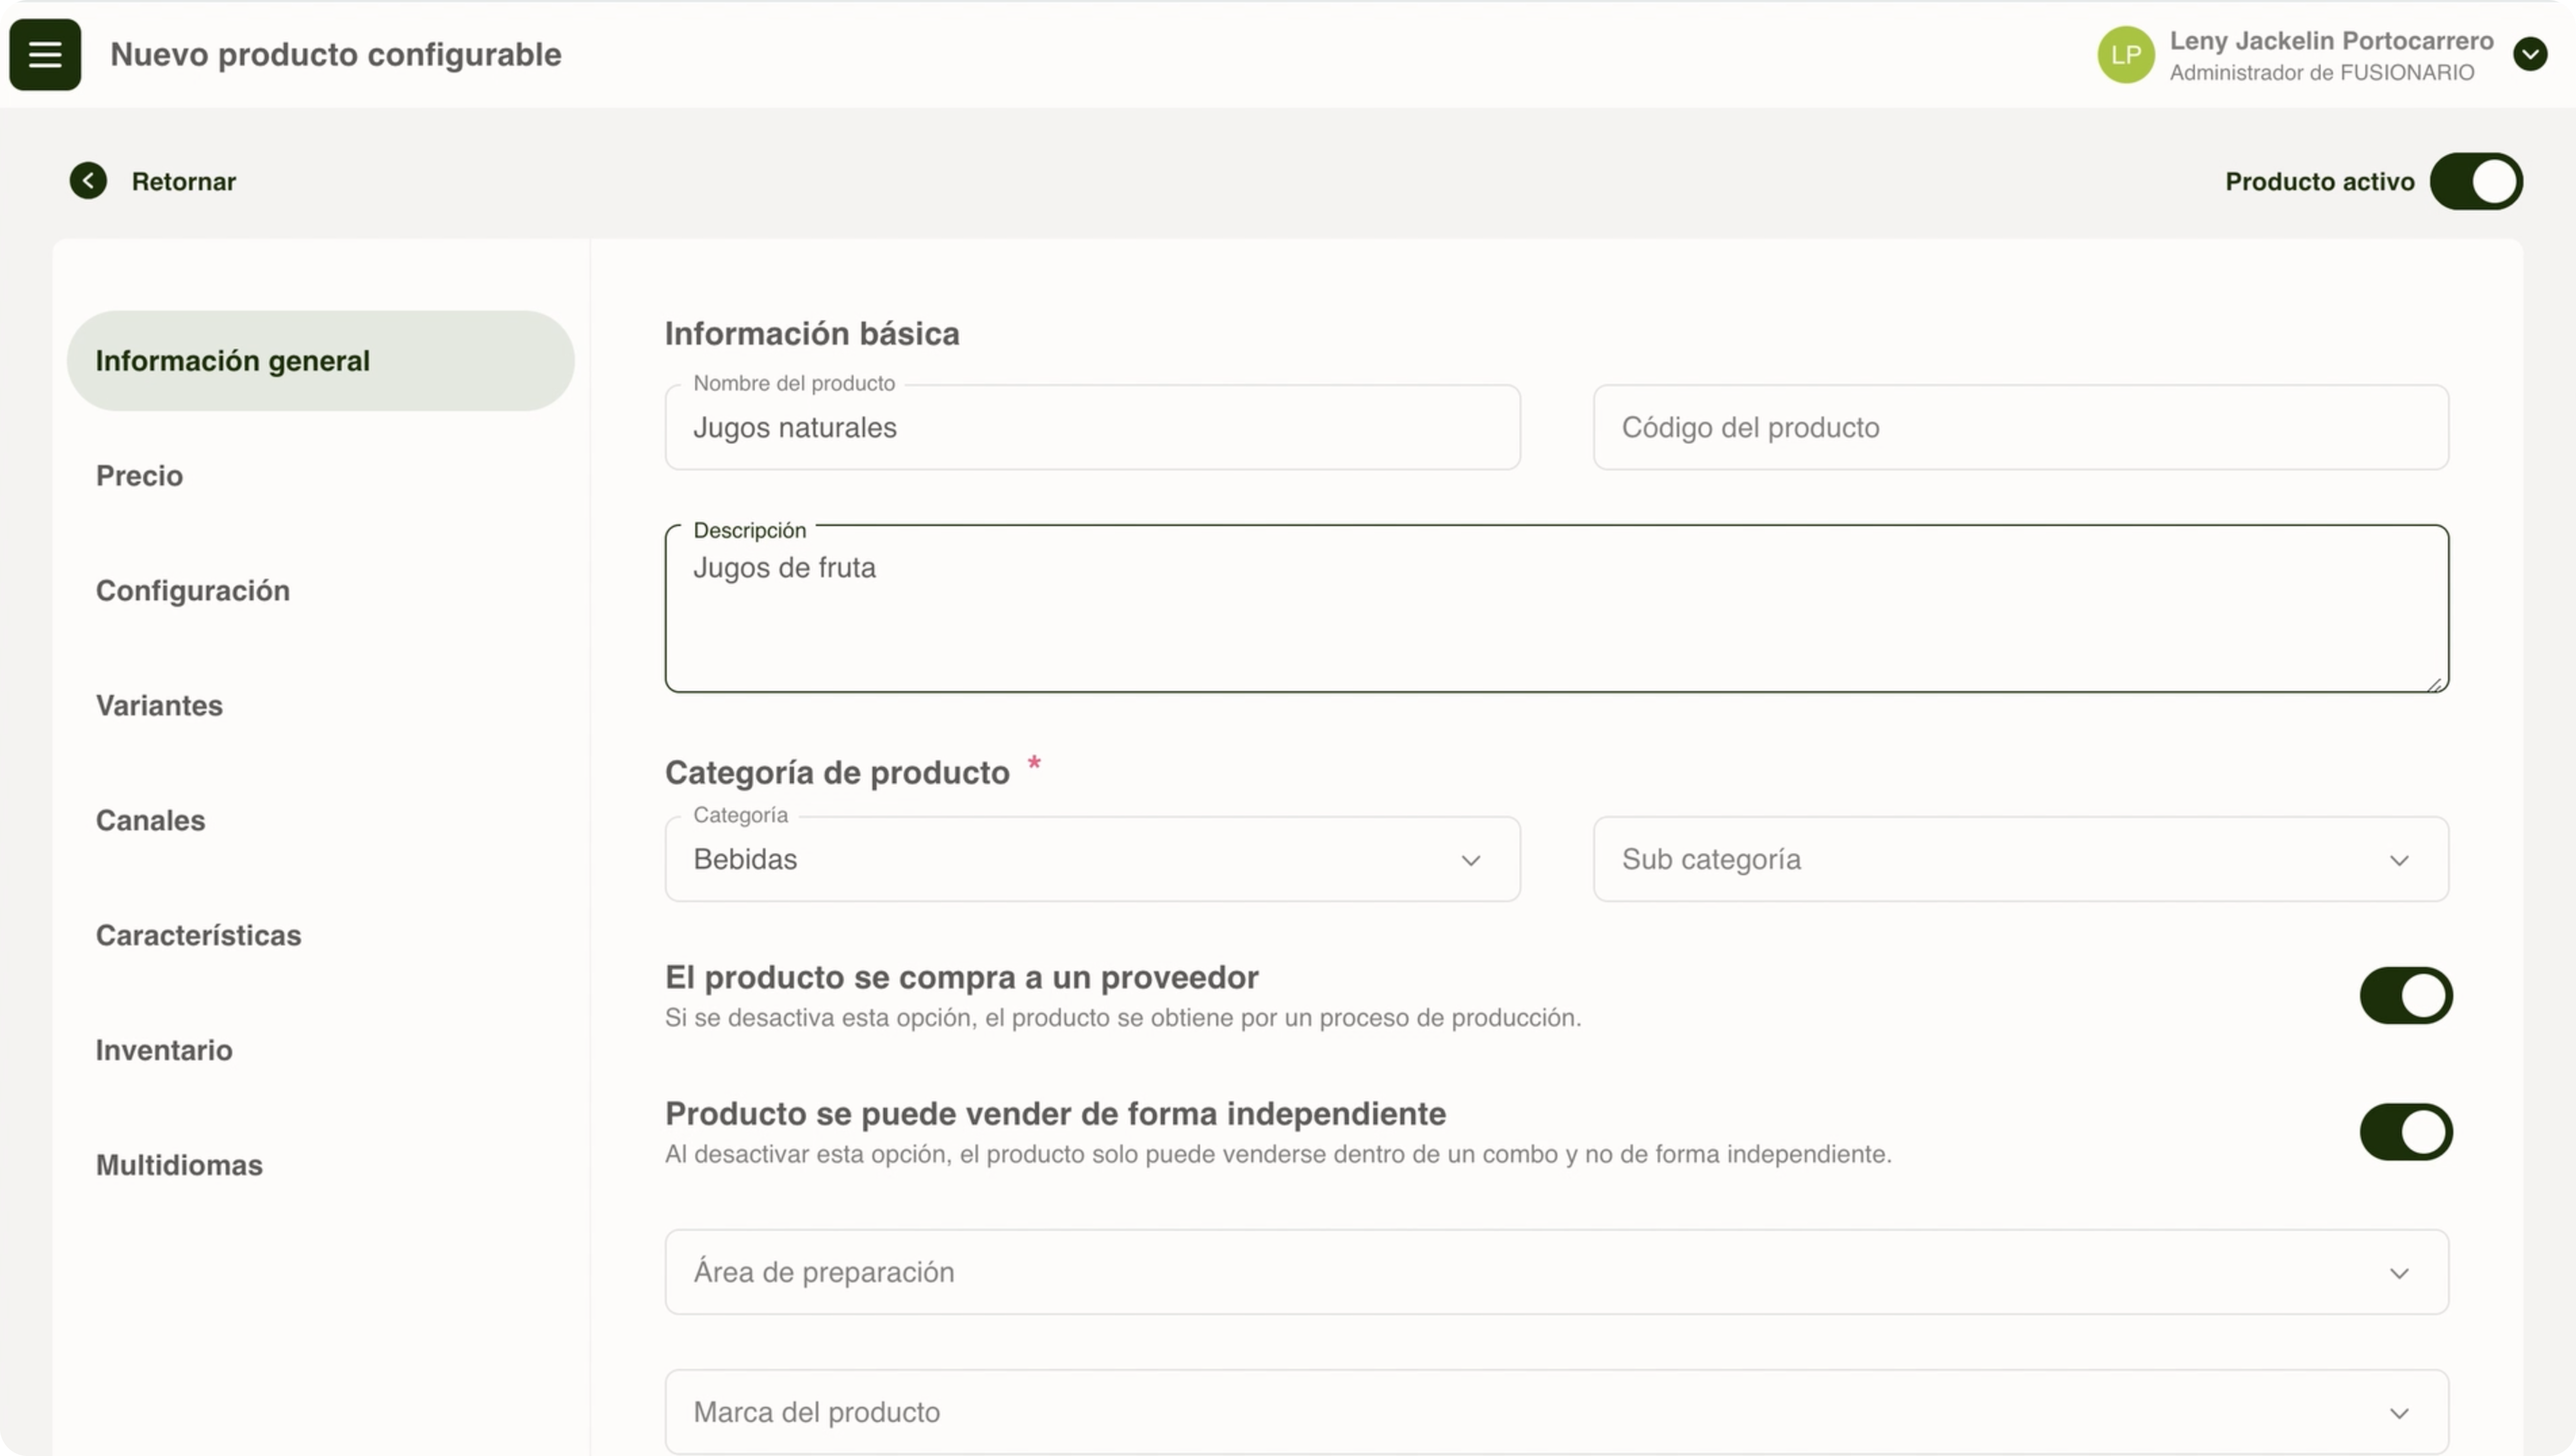Click the Nombre del producto field
Screen dimensions: 2576x1456
[1092, 428]
